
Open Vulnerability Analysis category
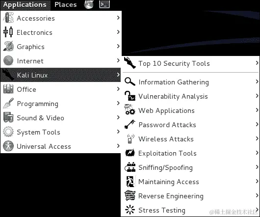click(191, 96)
